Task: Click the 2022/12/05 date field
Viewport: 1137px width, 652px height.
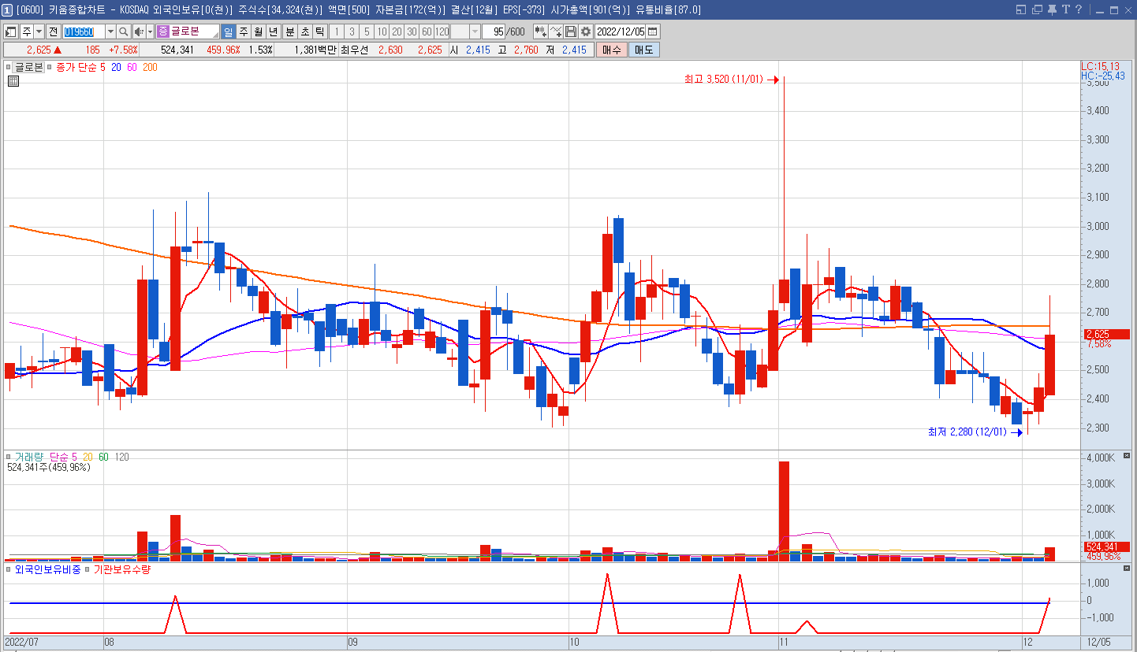Action: (621, 31)
